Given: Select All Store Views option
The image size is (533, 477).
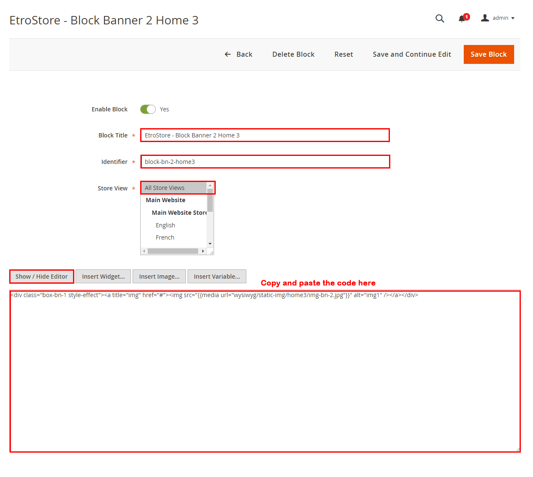Looking at the screenshot, I should coord(174,188).
